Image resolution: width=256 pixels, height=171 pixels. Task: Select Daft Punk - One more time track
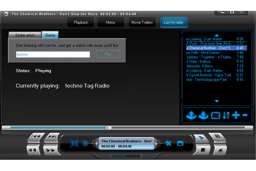[x=217, y=44]
